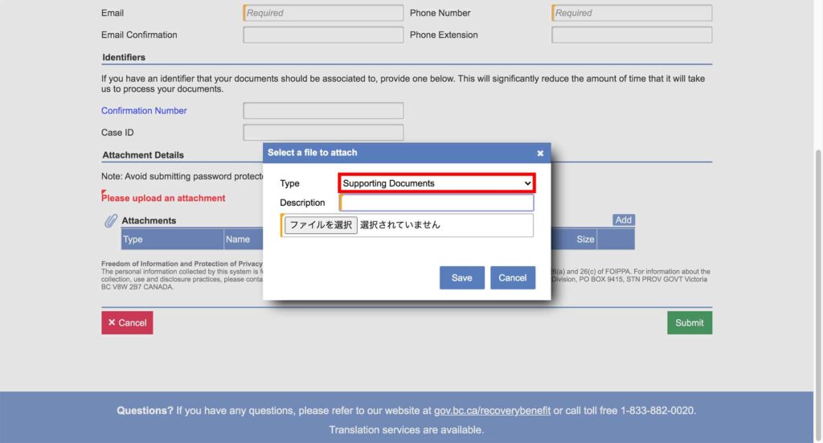
Task: Click the Size column header in attachments
Action: pos(585,239)
